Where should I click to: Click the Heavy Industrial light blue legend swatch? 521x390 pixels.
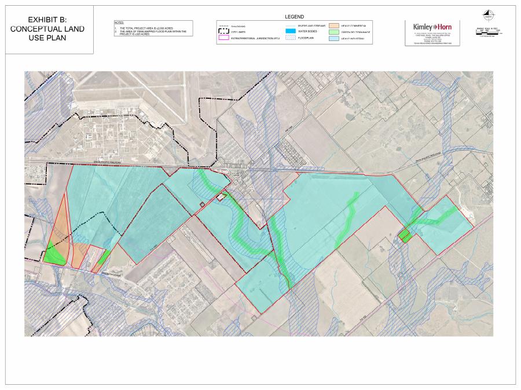coord(334,39)
